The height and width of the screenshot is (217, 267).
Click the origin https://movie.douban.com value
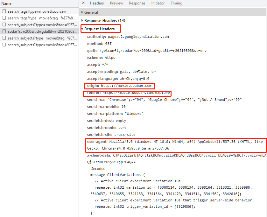click(x=126, y=86)
